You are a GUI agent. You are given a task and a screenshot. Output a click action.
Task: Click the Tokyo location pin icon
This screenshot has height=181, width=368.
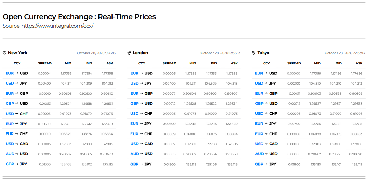(x=254, y=53)
